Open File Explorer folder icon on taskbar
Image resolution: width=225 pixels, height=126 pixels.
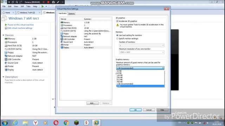25,123
